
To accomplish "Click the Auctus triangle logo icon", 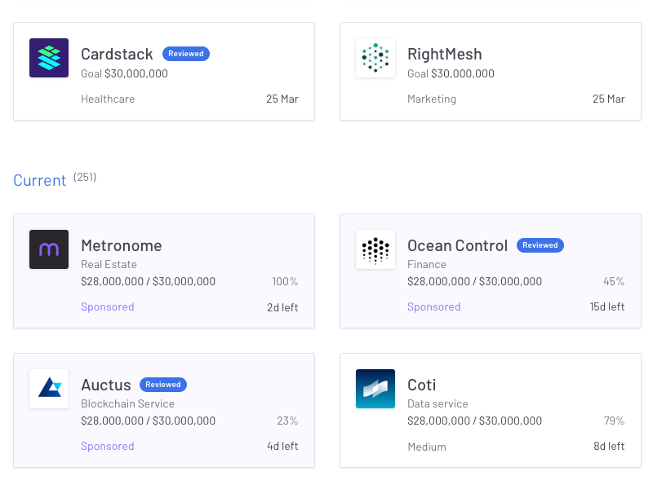I will [49, 389].
